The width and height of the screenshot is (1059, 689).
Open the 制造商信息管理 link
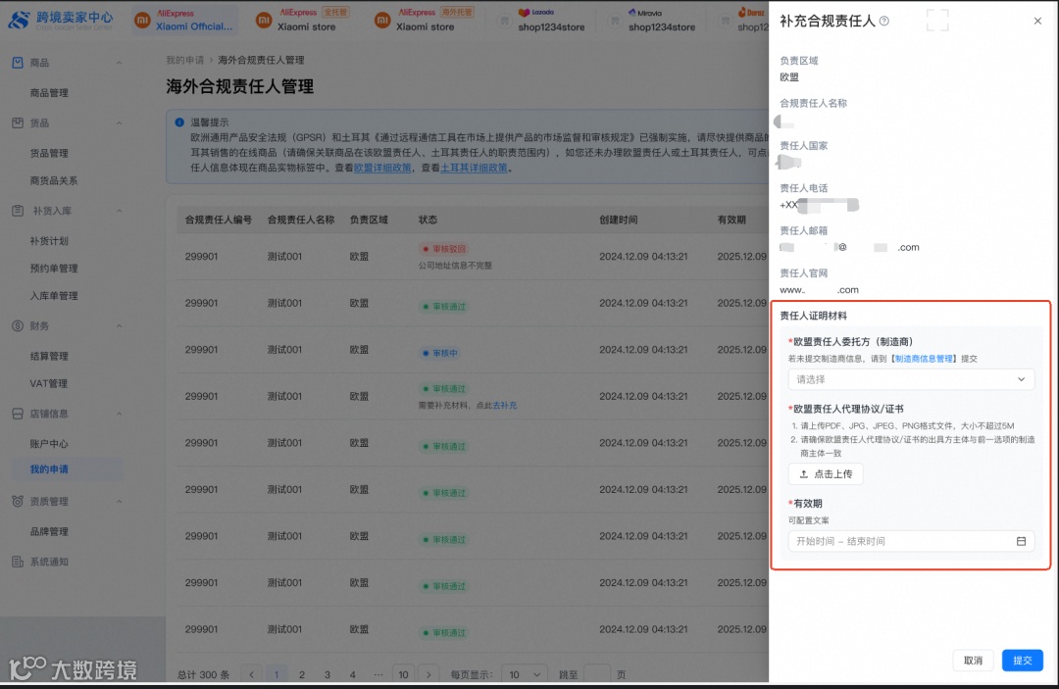tap(924, 359)
